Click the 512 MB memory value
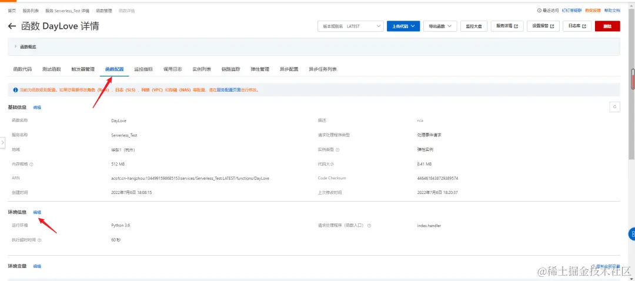This screenshot has width=635, height=281. 118,164
